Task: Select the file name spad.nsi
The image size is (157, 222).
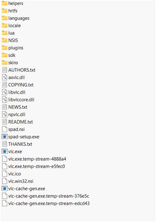Action: (x=17, y=129)
